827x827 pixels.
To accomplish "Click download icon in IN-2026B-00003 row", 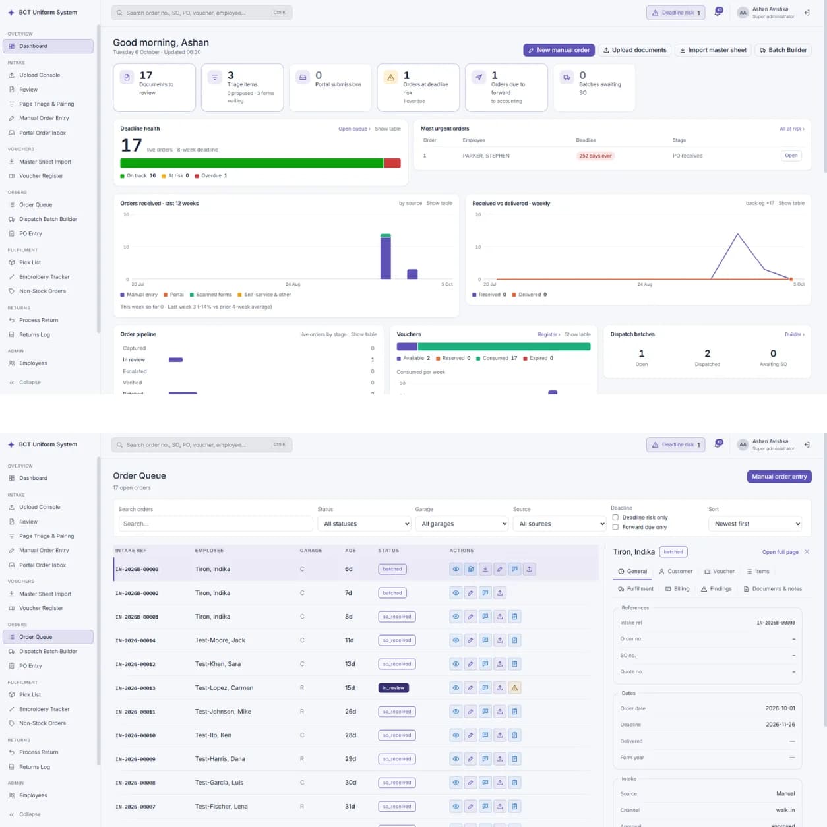I will [485, 568].
